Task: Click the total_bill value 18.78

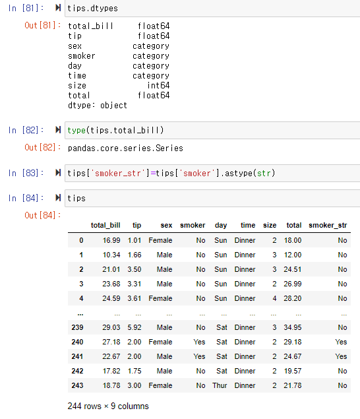Action: pyautogui.click(x=111, y=385)
